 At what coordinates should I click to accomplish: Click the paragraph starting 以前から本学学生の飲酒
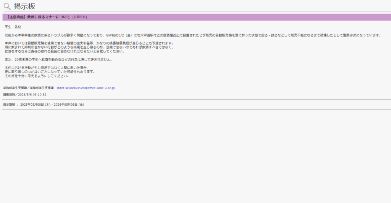coord(193,35)
